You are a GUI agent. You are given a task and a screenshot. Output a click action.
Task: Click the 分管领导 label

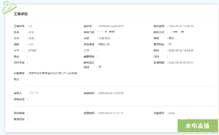point(159,113)
